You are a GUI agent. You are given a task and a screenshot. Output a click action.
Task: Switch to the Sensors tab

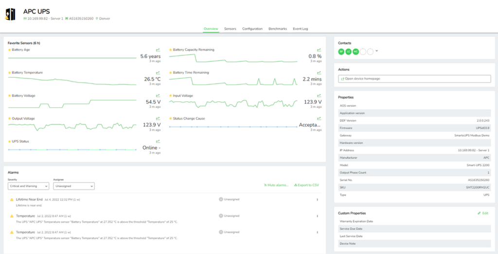pos(230,29)
